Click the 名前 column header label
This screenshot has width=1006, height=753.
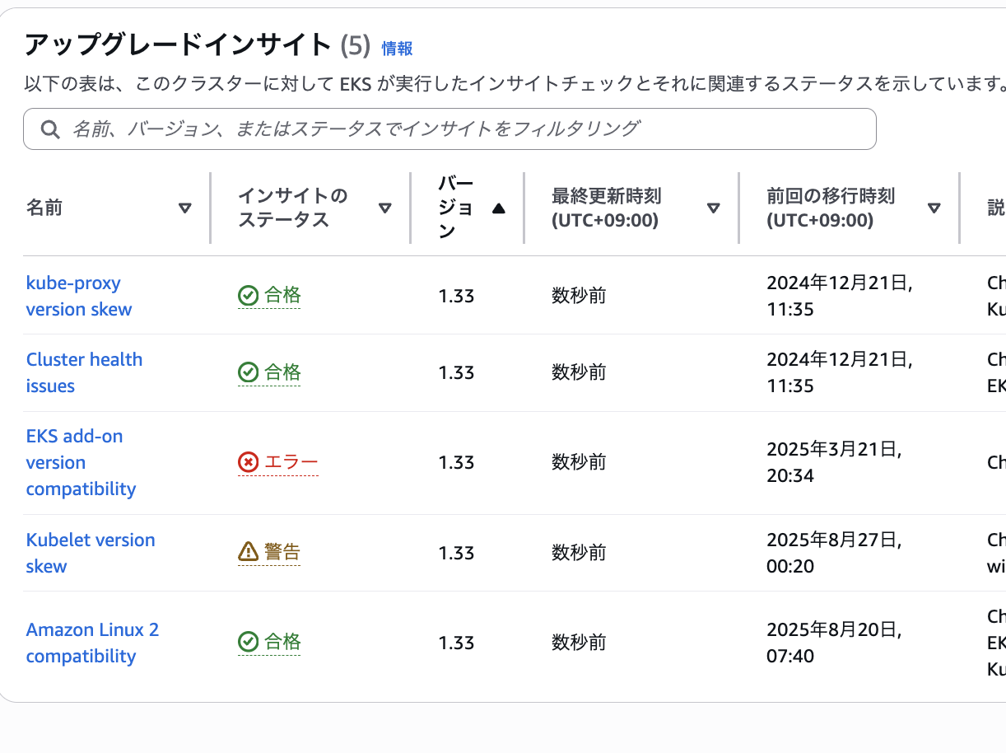coord(44,208)
